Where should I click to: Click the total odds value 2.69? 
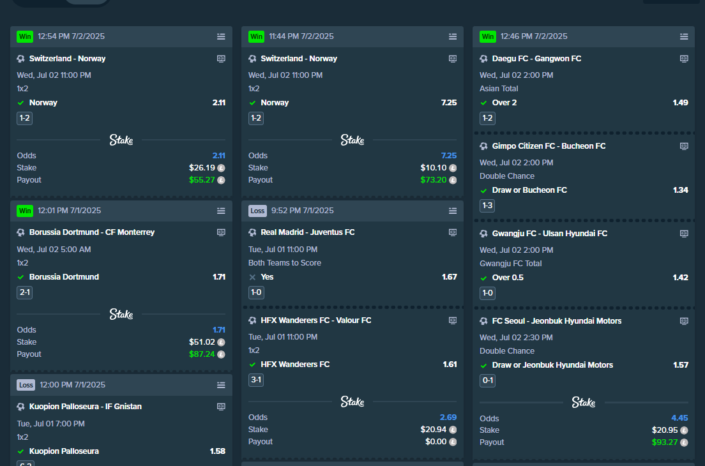pos(448,417)
